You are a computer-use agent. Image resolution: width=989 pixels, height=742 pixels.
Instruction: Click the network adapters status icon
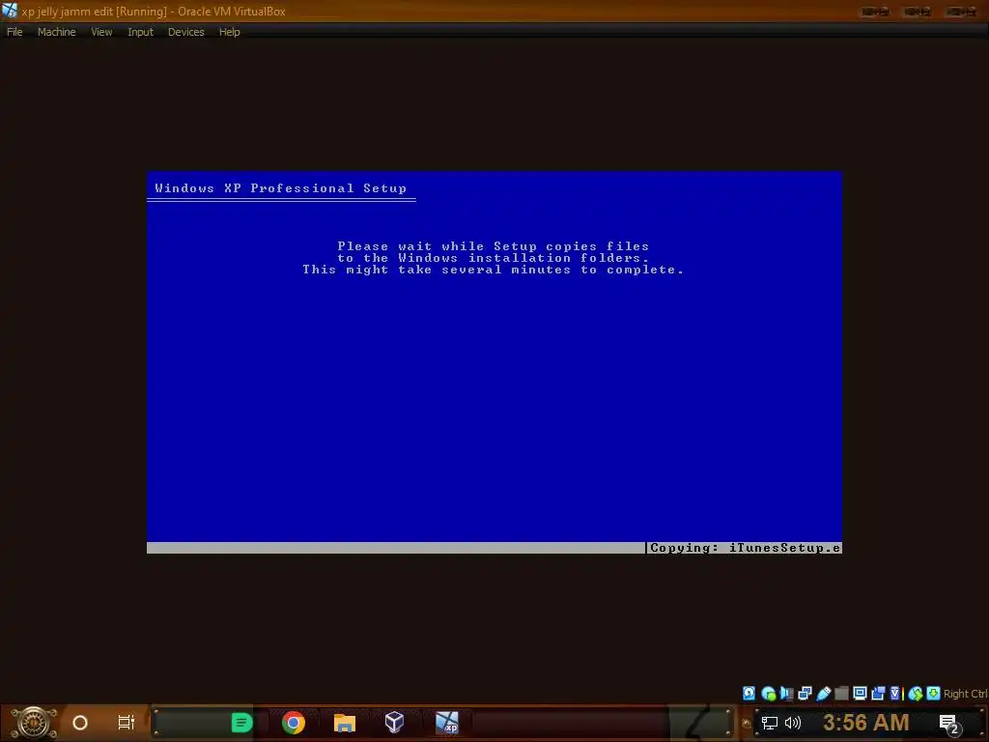point(805,694)
